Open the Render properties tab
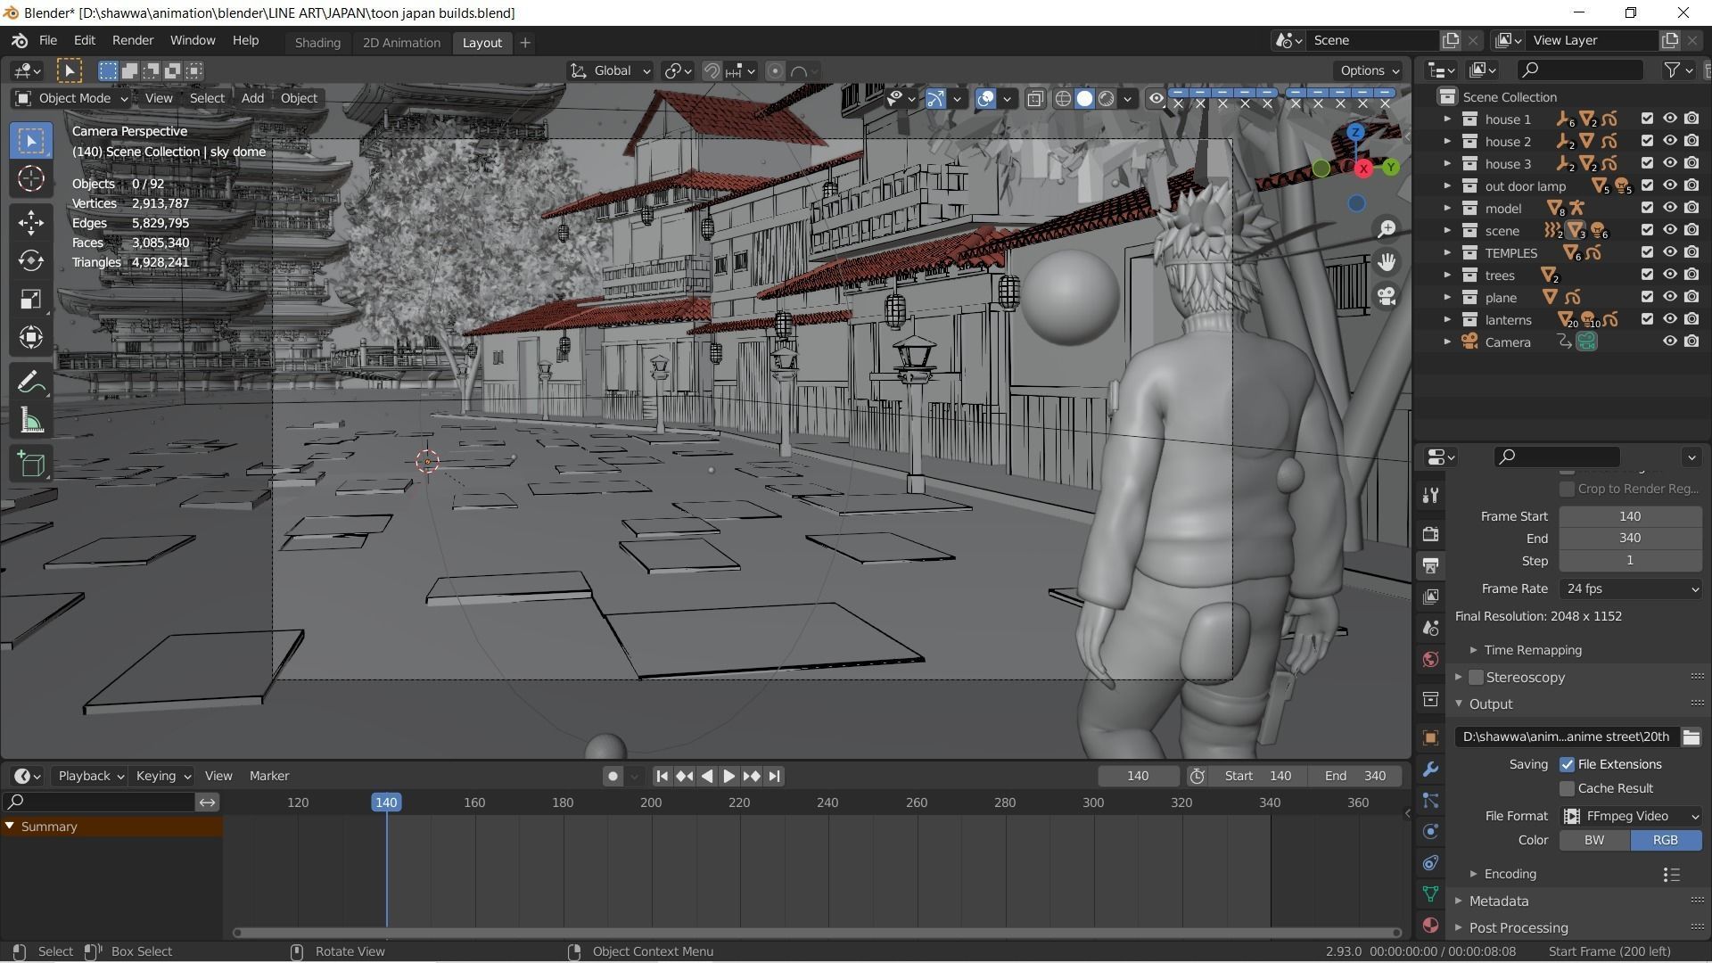This screenshot has height=963, width=1712. (1431, 534)
